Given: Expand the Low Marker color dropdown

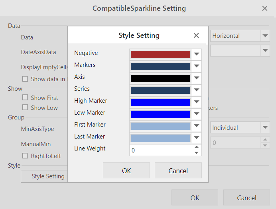Looking at the screenshot, I should [197, 114].
